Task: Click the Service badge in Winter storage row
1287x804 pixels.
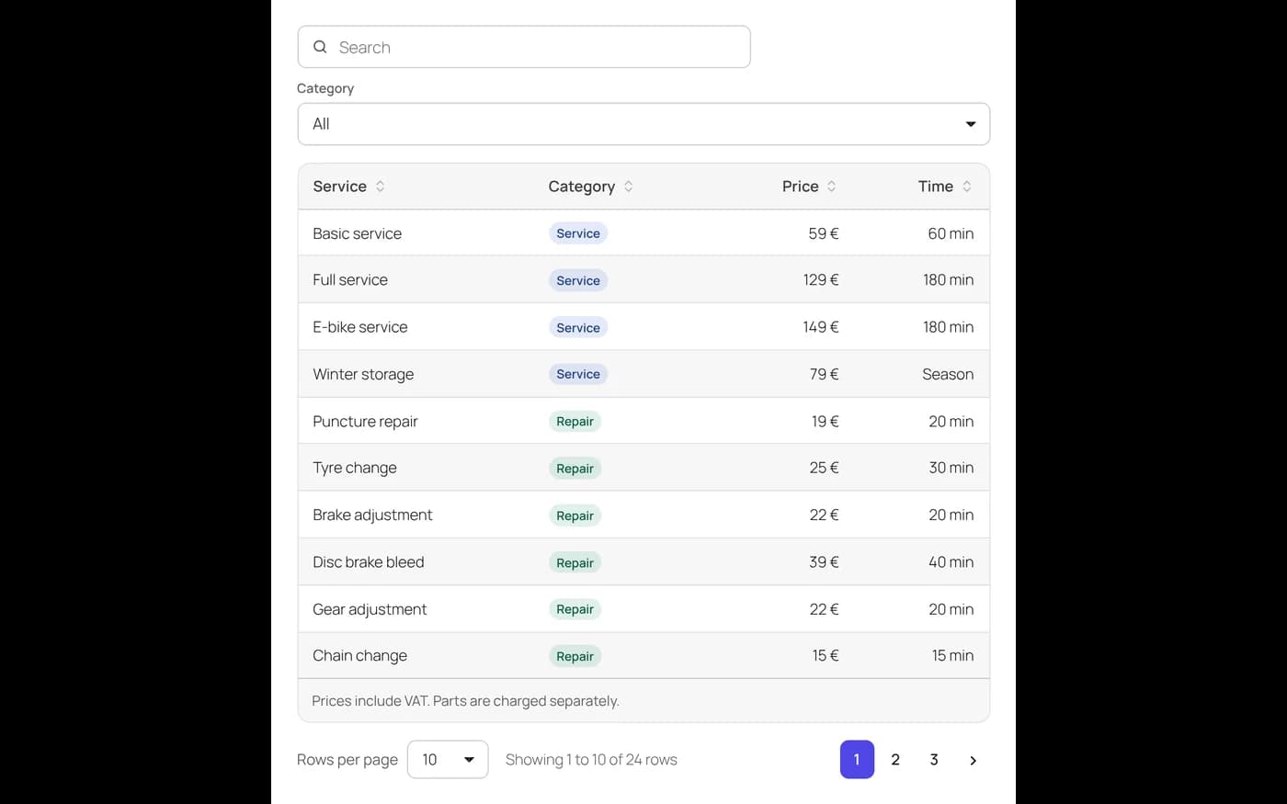Action: tap(578, 374)
